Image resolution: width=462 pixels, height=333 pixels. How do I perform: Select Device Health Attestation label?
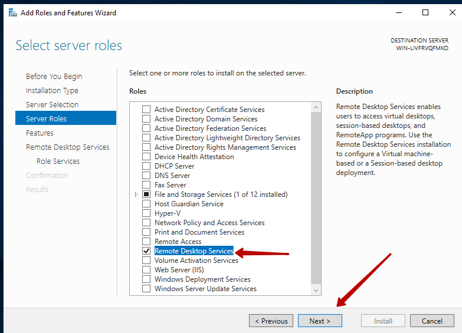pyautogui.click(x=194, y=157)
